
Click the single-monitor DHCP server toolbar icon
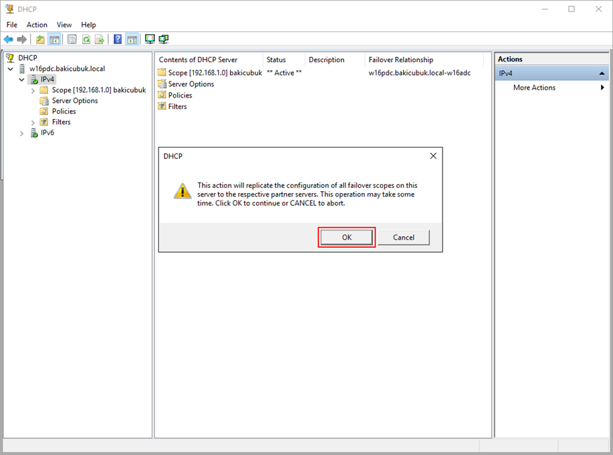[150, 39]
